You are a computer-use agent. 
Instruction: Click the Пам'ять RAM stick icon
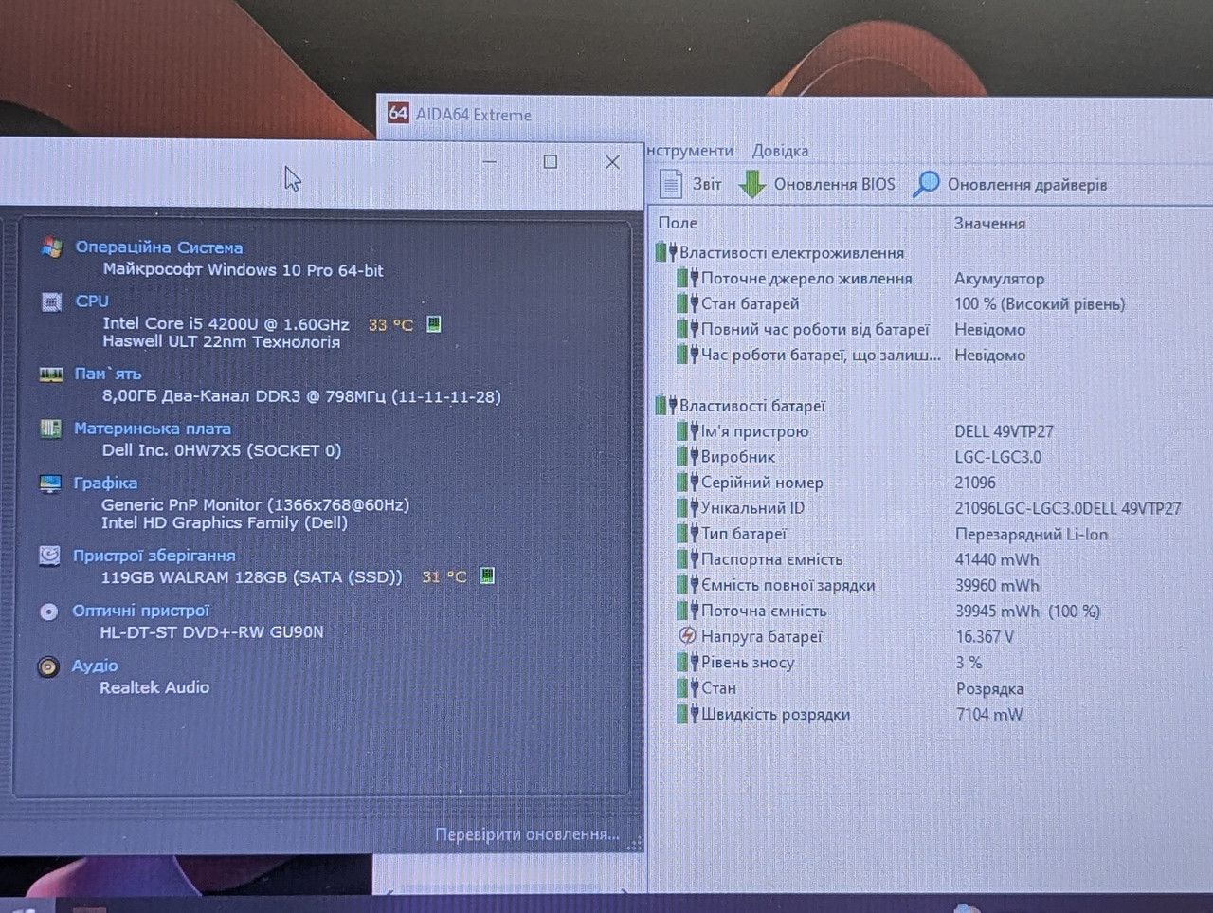[51, 374]
